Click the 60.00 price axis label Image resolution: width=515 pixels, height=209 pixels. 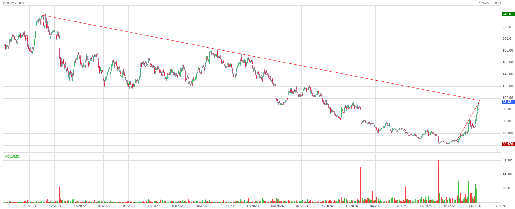pos(507,121)
